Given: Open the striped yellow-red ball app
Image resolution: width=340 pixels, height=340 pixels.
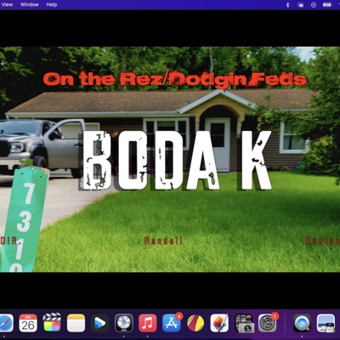Looking at the screenshot, I should coord(195,323).
